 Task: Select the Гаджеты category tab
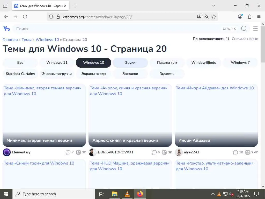pyautogui.click(x=167, y=74)
